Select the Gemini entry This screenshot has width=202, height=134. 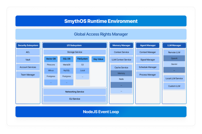pos(174,64)
